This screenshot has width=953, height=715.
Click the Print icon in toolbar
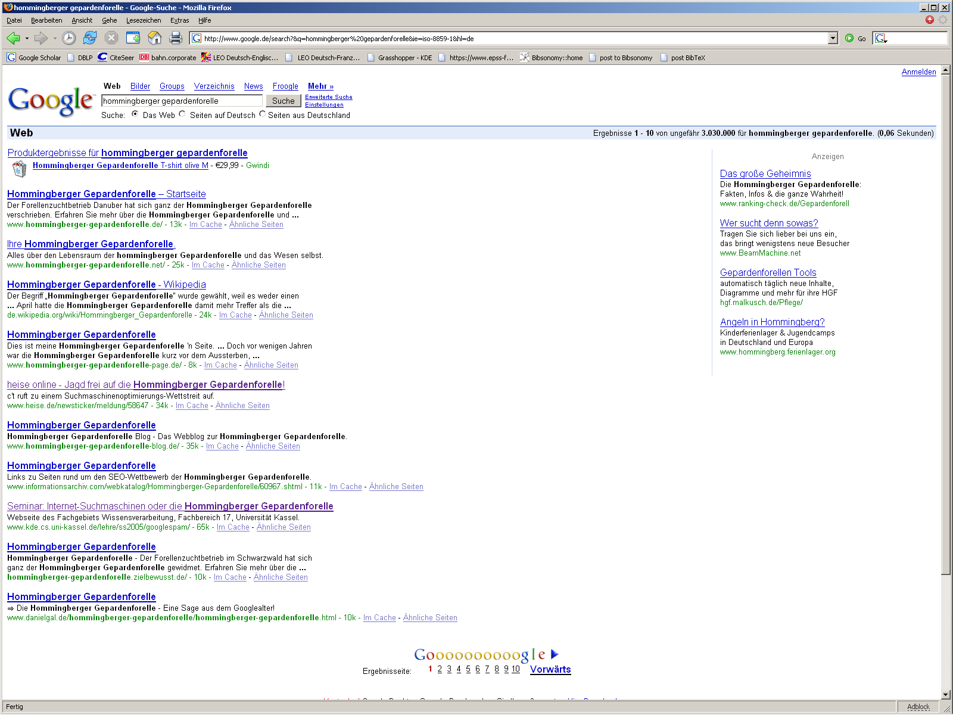(x=176, y=38)
